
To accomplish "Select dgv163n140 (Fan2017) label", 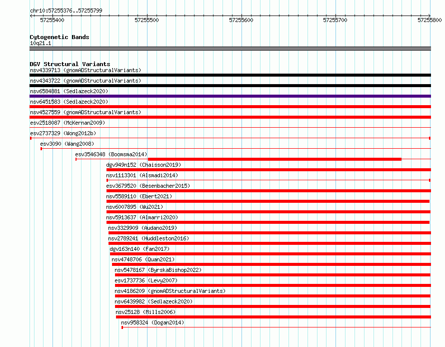I will 139,249.
